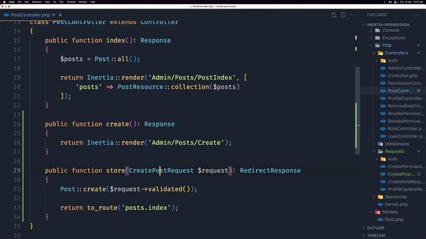Image resolution: width=426 pixels, height=239 pixels.
Task: Expand the Auth folder under Requests
Action: (x=377, y=159)
